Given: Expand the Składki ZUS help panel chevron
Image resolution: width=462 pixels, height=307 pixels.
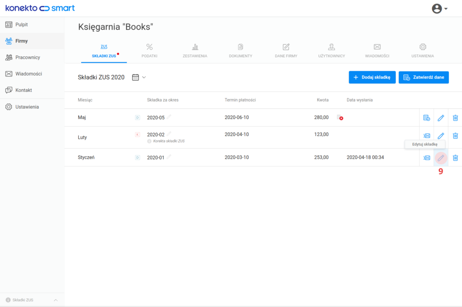Looking at the screenshot, I should tap(55, 300).
